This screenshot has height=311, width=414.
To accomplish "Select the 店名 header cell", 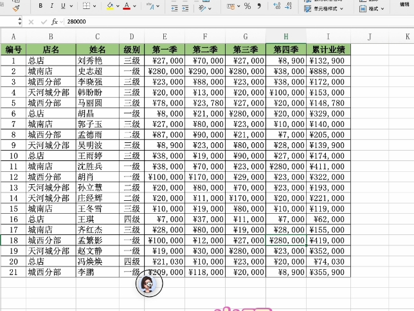I will coord(51,50).
